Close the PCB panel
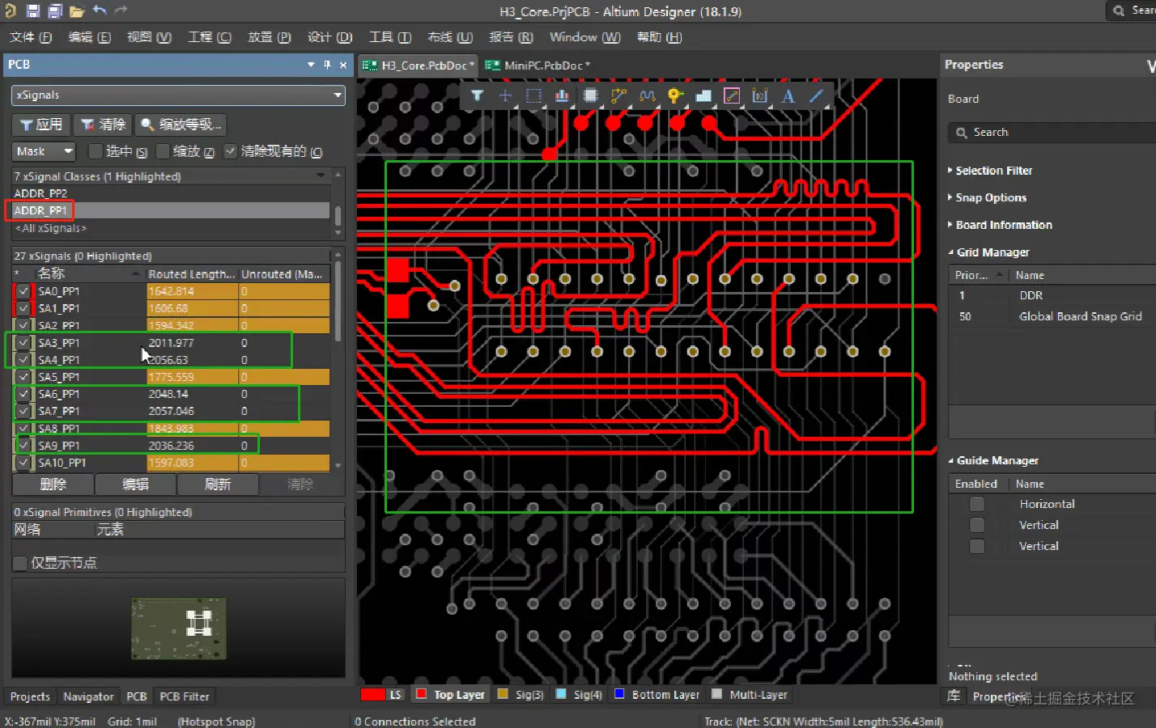Viewport: 1156px width, 728px height. (343, 65)
